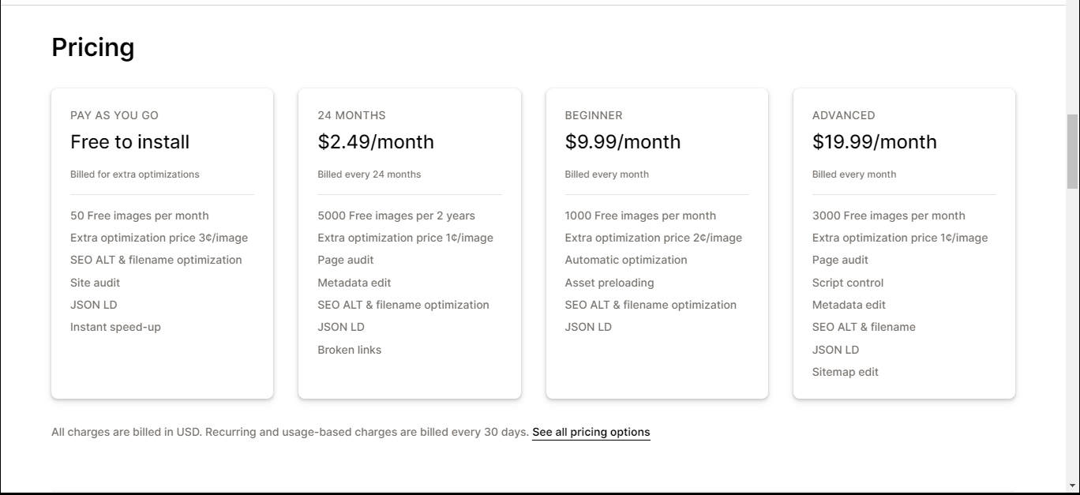Click the $19.99/month price text

click(875, 142)
